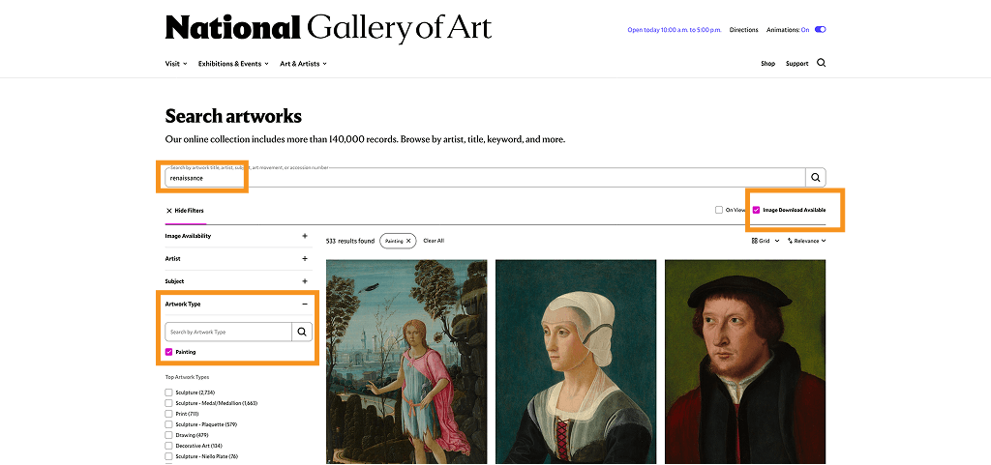Click the National Gallery of Art logo
The height and width of the screenshot is (465, 991).
[329, 28]
